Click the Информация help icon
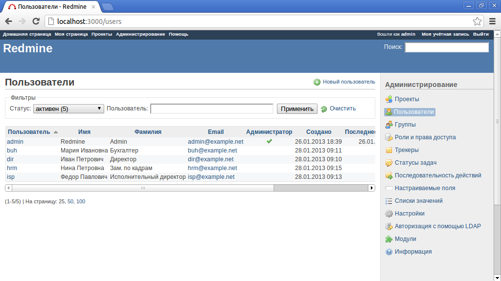 coord(389,252)
